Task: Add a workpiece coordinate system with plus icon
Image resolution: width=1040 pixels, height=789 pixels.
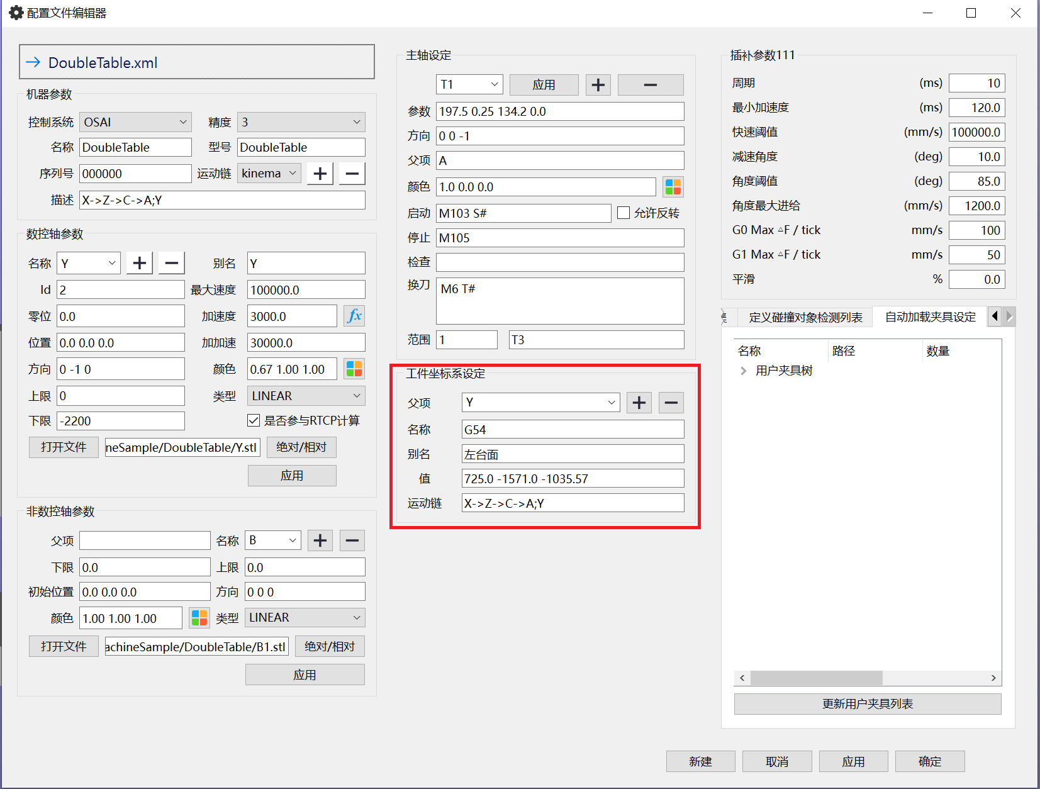Action: click(639, 403)
